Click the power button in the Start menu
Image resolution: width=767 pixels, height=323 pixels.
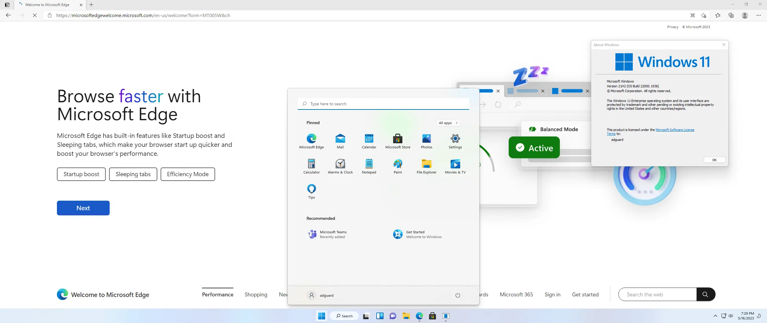(x=458, y=295)
